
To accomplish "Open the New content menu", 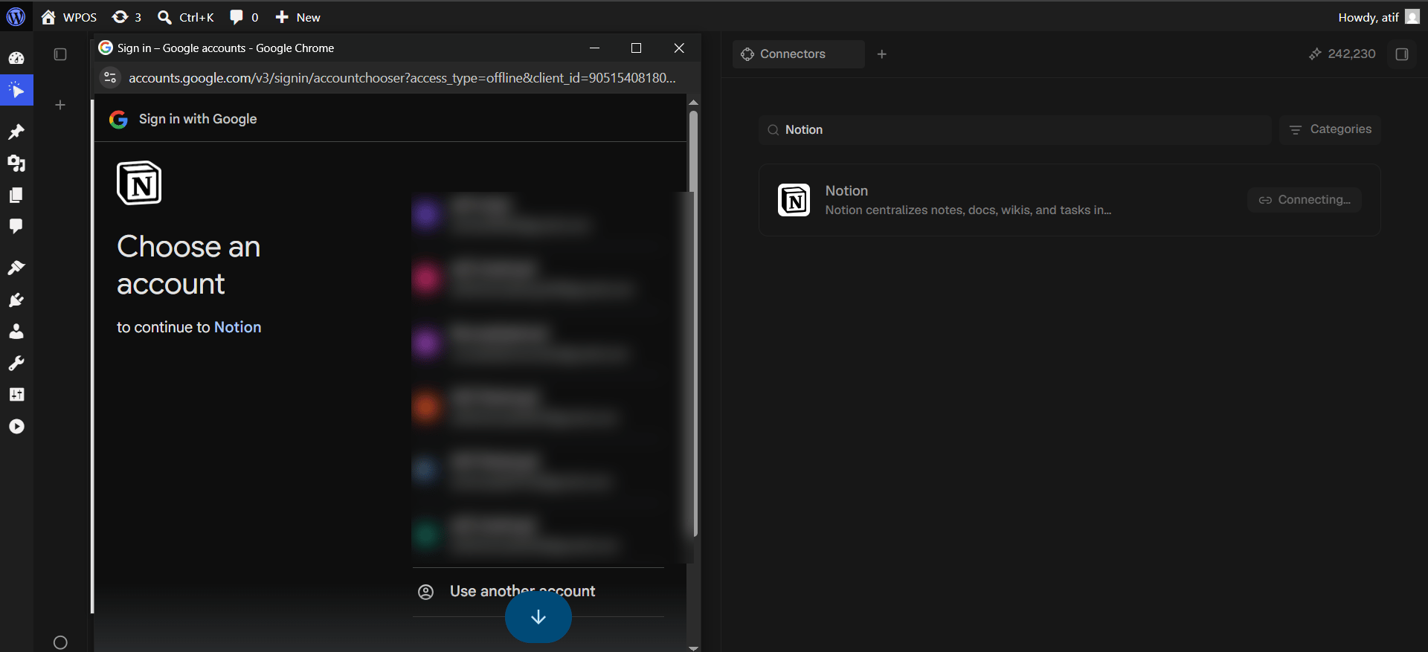I will [297, 17].
